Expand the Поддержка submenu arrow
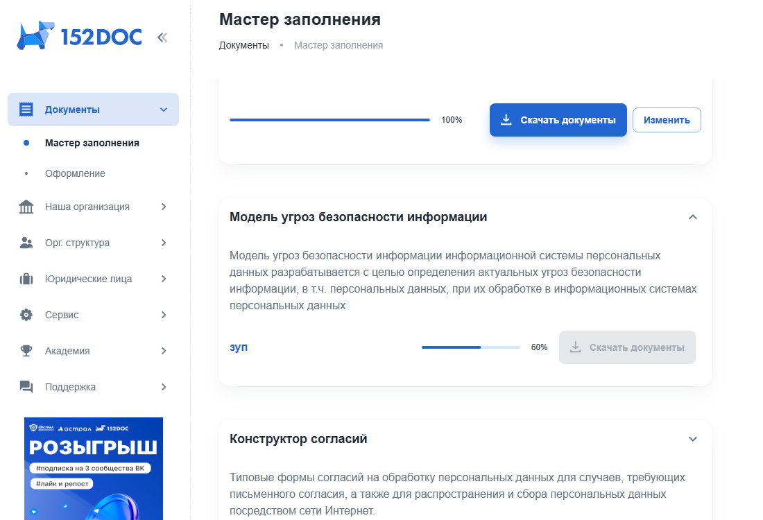 tap(164, 387)
